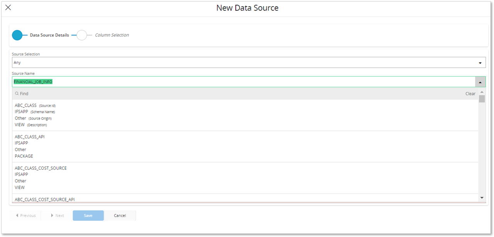This screenshot has width=494, height=237.
Task: Advance with the Next button
Action: click(57, 215)
